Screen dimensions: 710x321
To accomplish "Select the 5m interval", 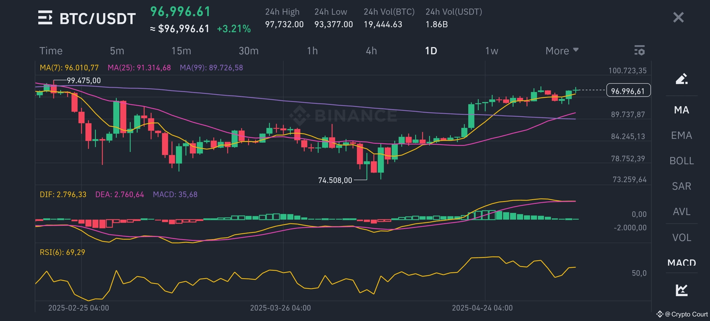I will click(117, 51).
